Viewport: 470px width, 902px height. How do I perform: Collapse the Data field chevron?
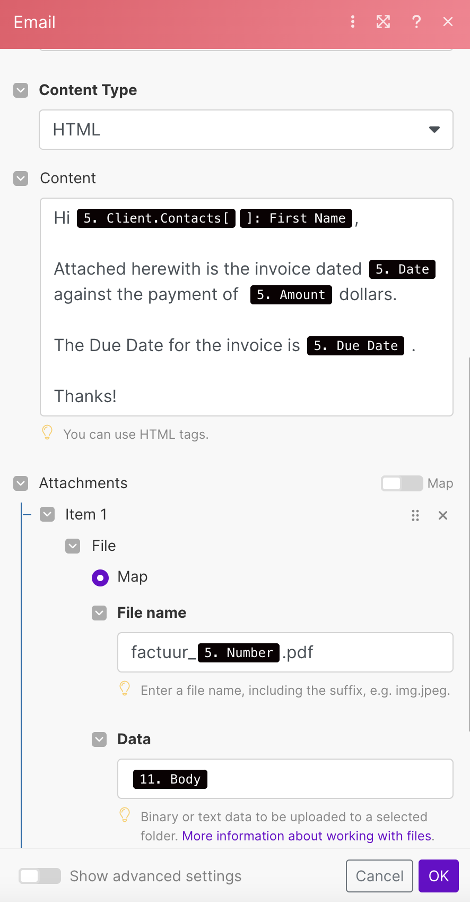[x=99, y=739]
